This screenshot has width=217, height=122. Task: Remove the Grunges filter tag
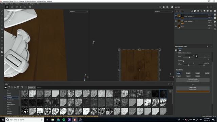click(x=34, y=87)
